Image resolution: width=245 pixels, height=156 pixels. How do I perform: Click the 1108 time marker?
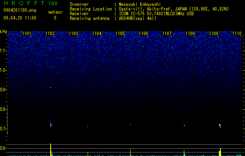click(190, 34)
